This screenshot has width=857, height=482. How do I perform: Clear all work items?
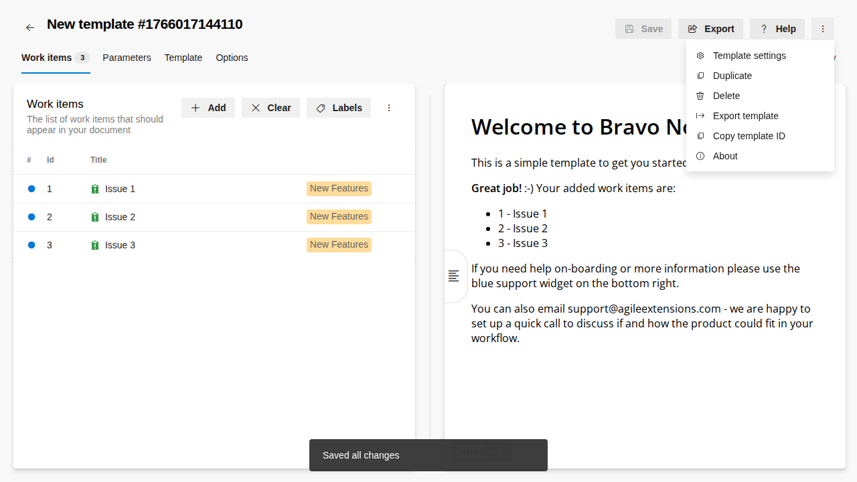(270, 108)
